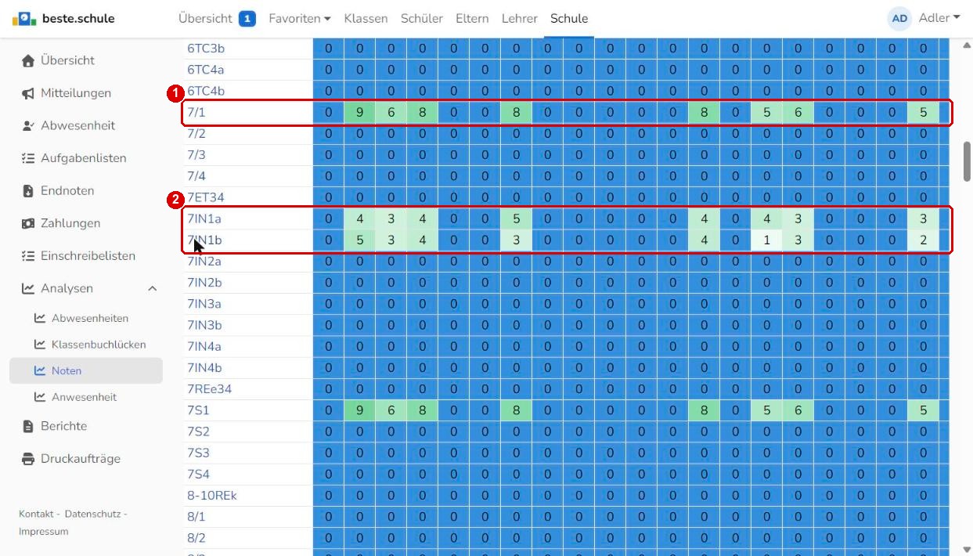Screen dimensions: 973x556
Task: Click the chart icon beside Anwesenheit
Action: pyautogui.click(x=40, y=397)
